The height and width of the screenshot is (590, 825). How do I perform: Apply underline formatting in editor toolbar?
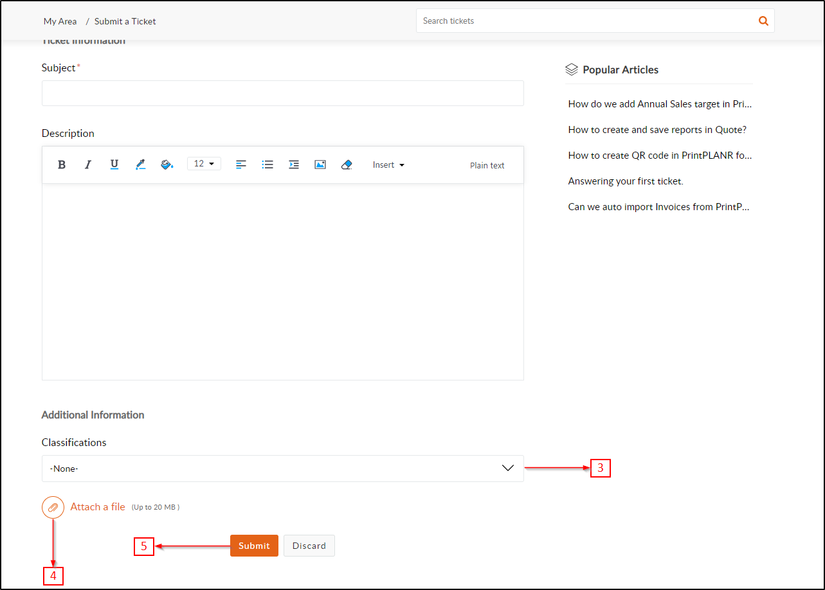[114, 165]
